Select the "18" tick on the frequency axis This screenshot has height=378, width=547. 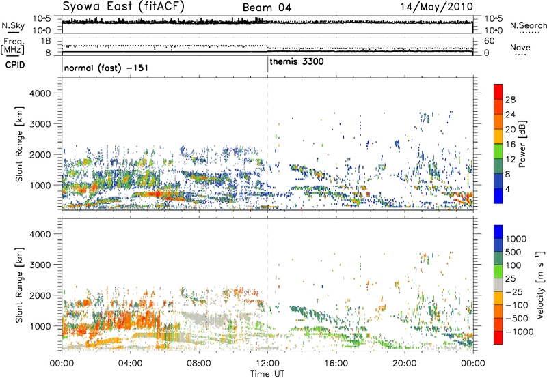coord(46,41)
